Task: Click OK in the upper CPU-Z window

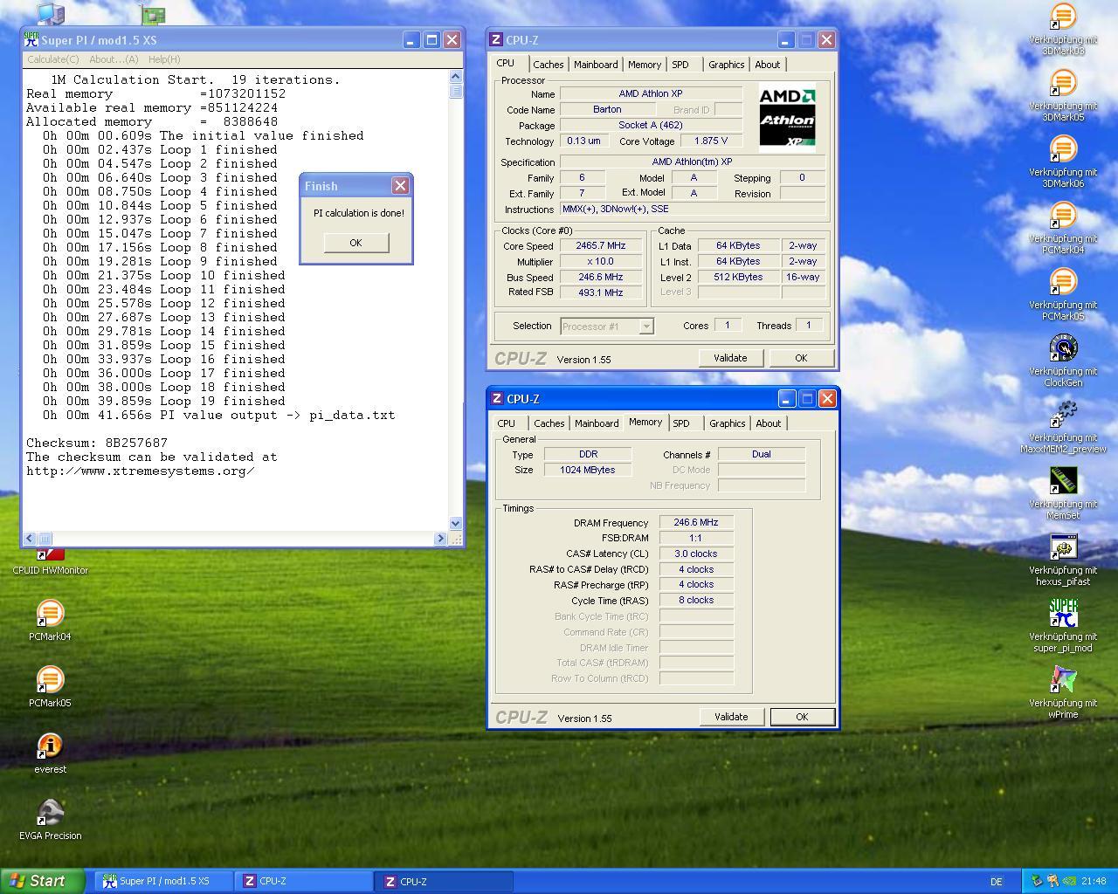Action: tap(801, 358)
